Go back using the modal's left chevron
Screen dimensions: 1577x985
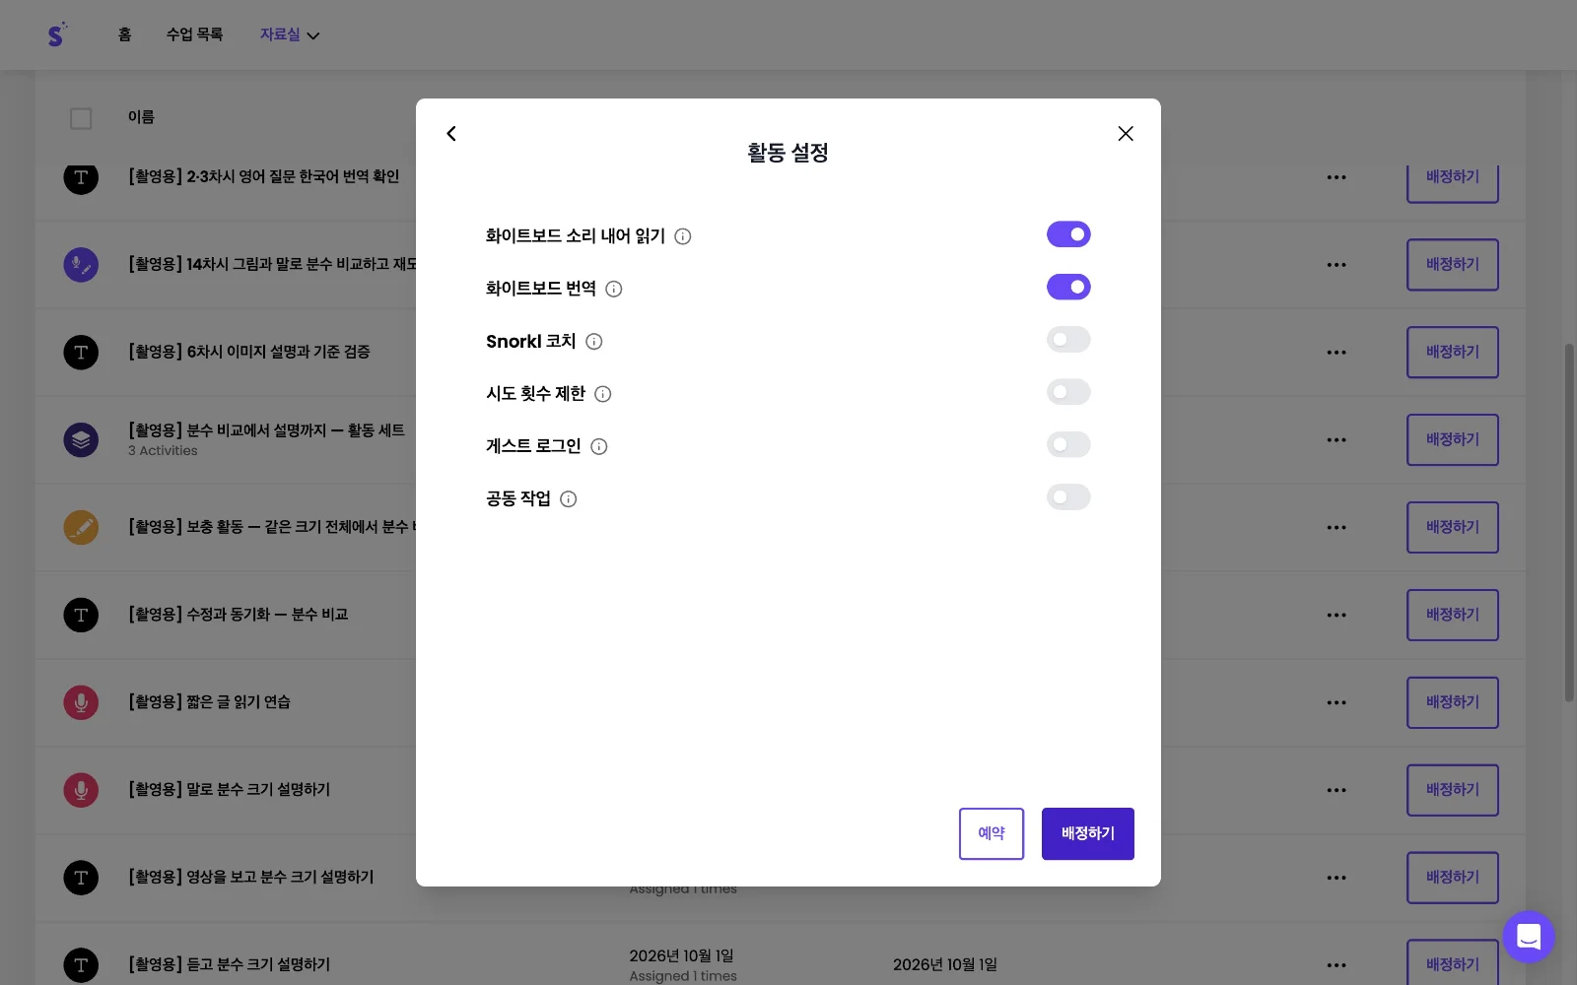[x=451, y=133]
